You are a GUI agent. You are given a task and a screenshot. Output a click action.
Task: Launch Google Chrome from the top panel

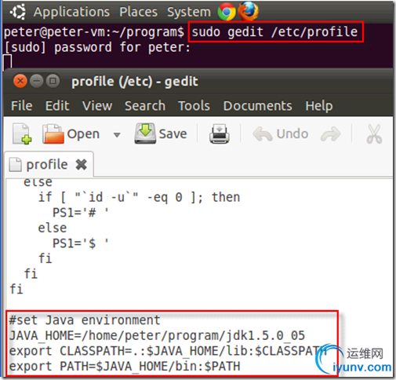pyautogui.click(x=227, y=12)
